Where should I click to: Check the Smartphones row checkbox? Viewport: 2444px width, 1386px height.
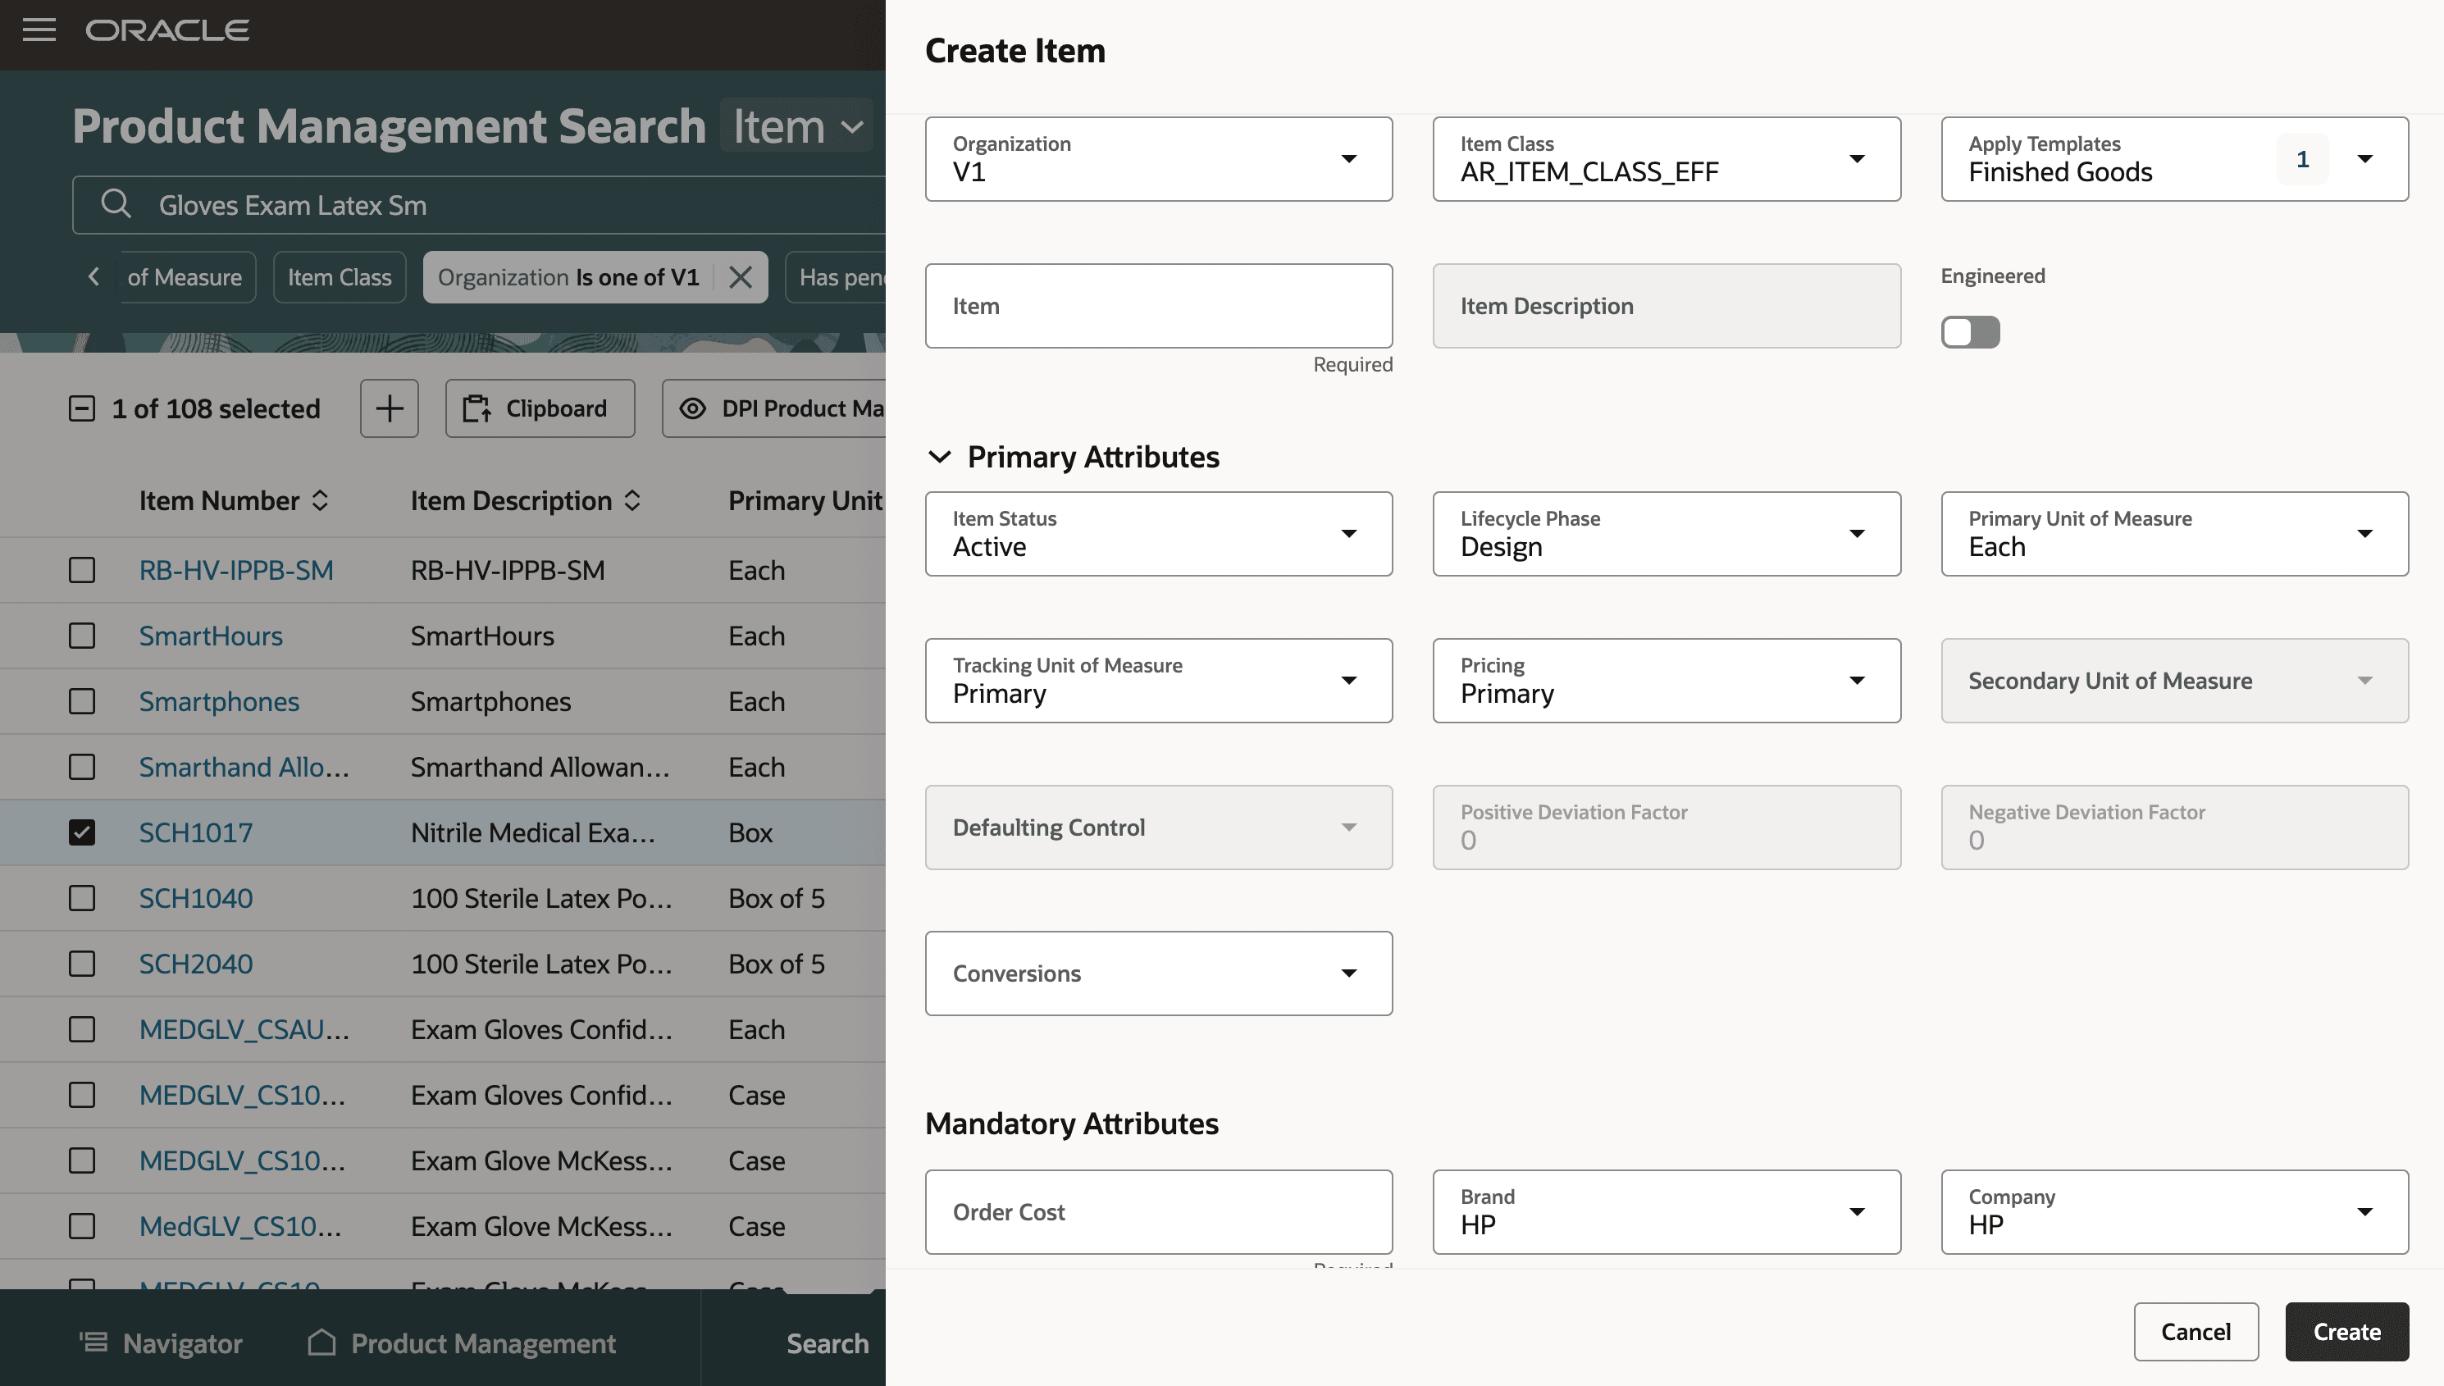coord(82,701)
